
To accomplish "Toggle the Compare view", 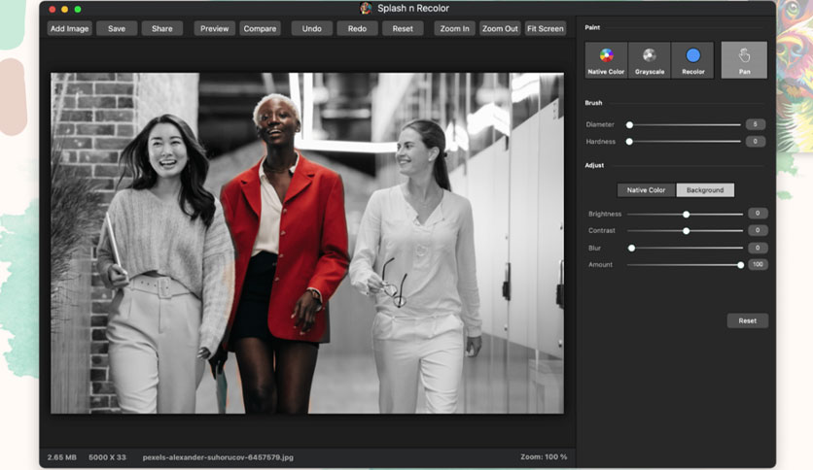I will [x=260, y=28].
